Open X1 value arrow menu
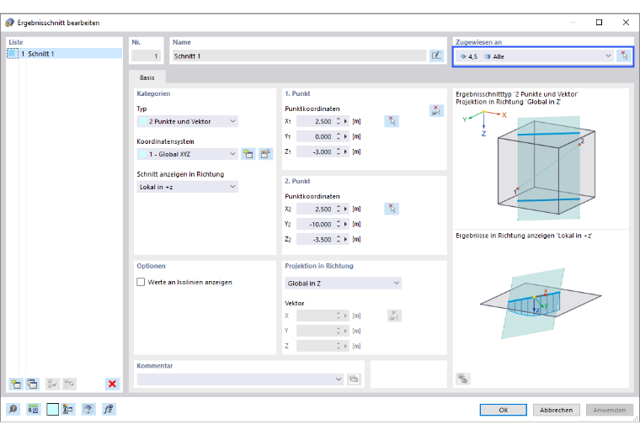Screen dimensions: 640x435 pyautogui.click(x=346, y=121)
